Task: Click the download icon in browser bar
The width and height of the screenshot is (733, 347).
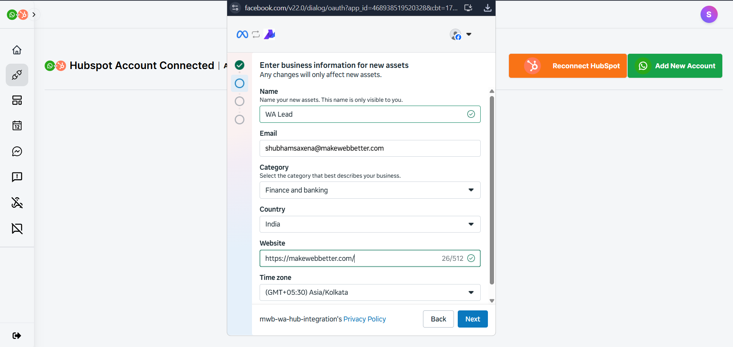Action: click(x=488, y=8)
